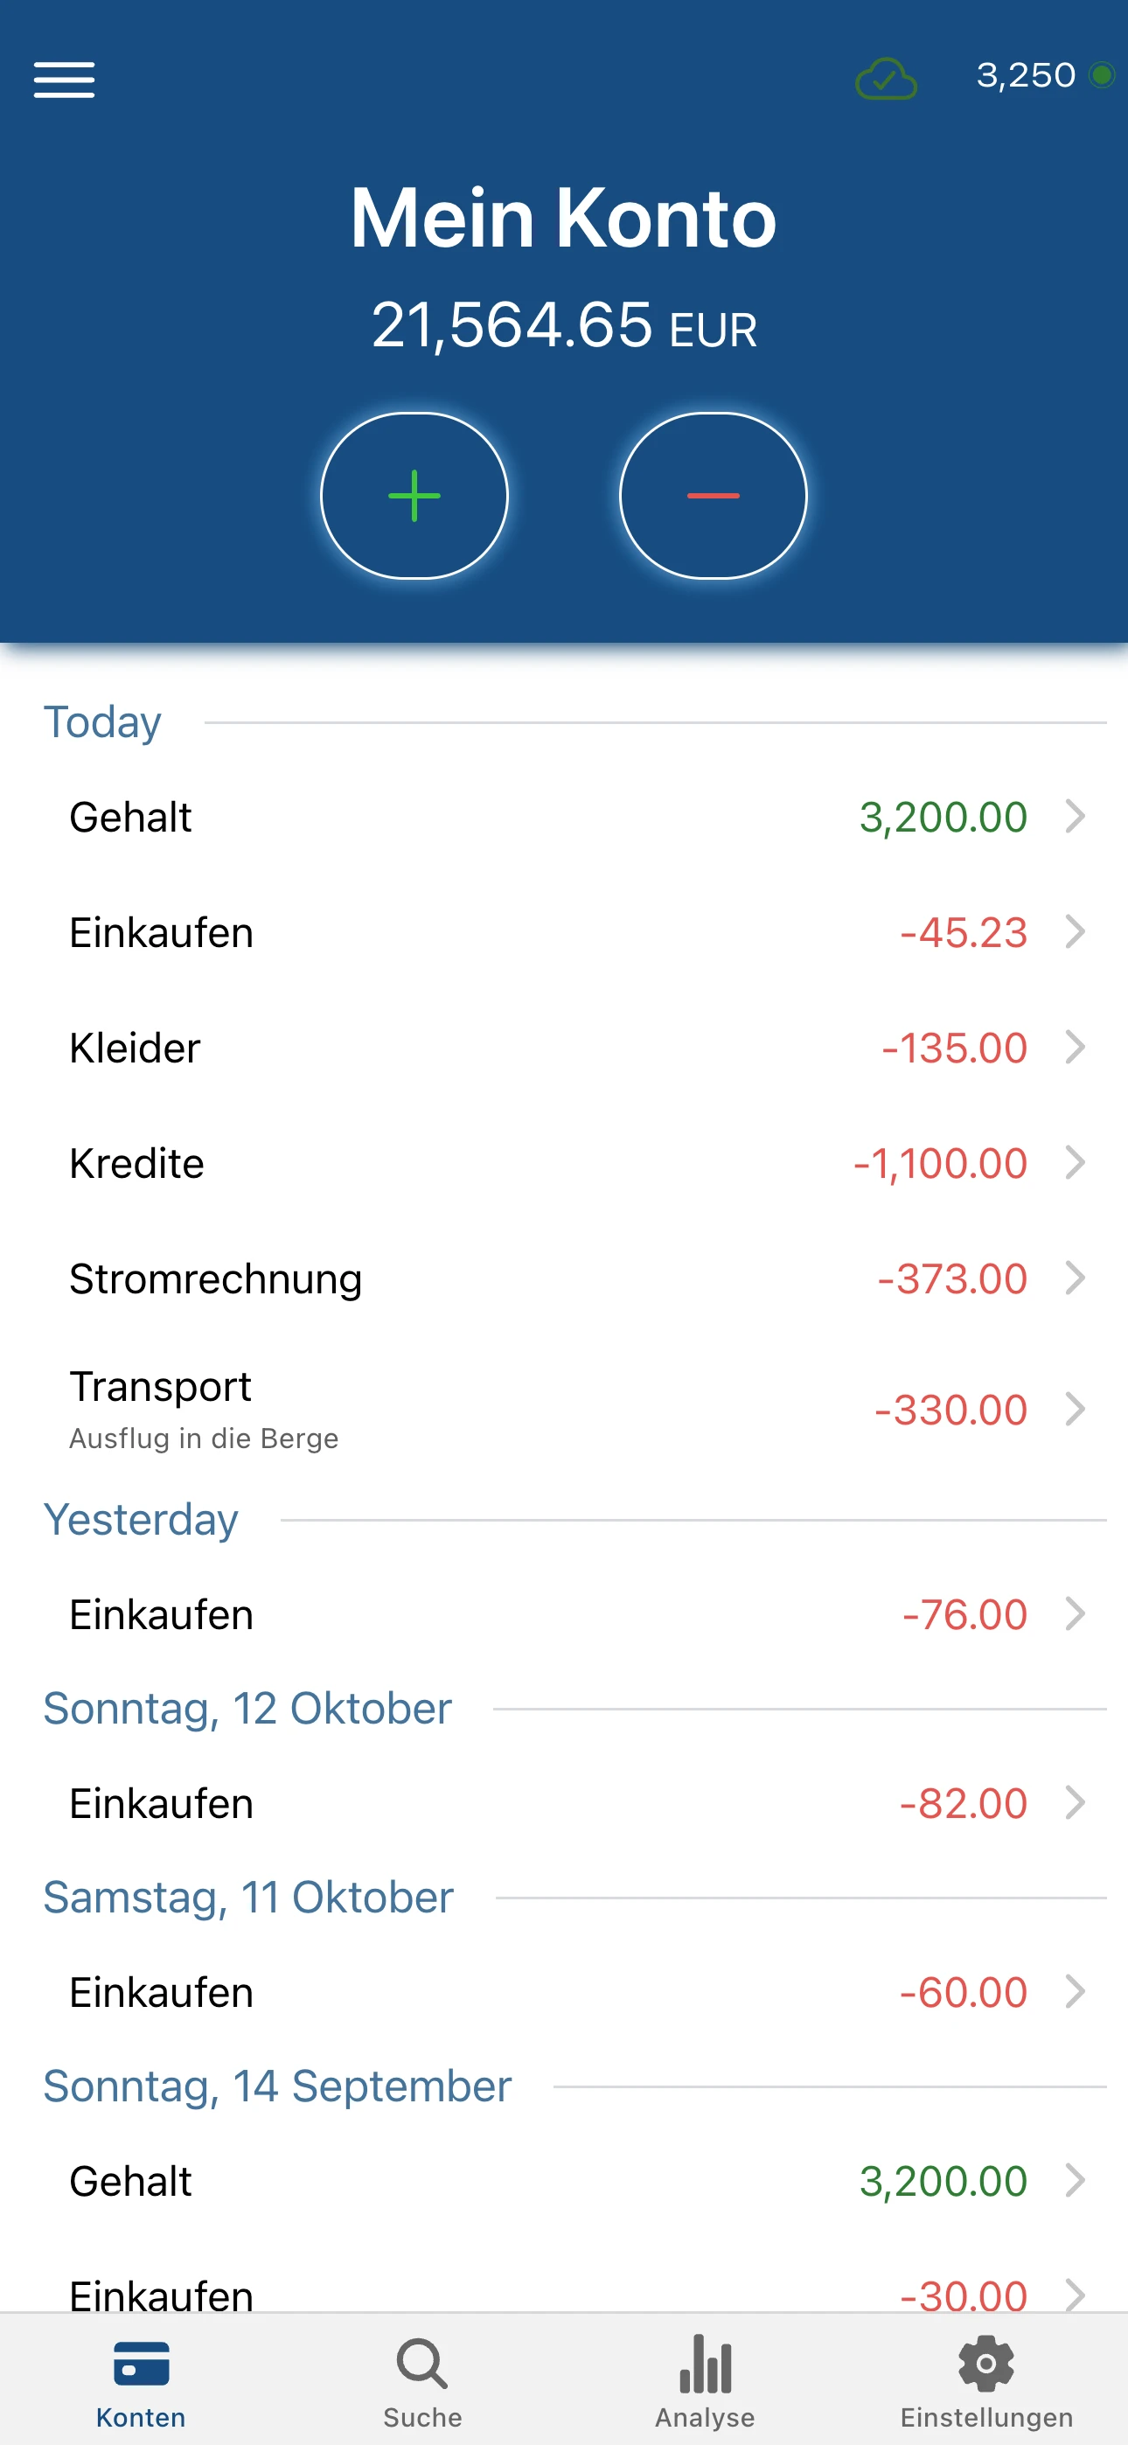The width and height of the screenshot is (1128, 2445).
Task: Tap the 21,564.65 EUR balance
Action: (x=564, y=325)
